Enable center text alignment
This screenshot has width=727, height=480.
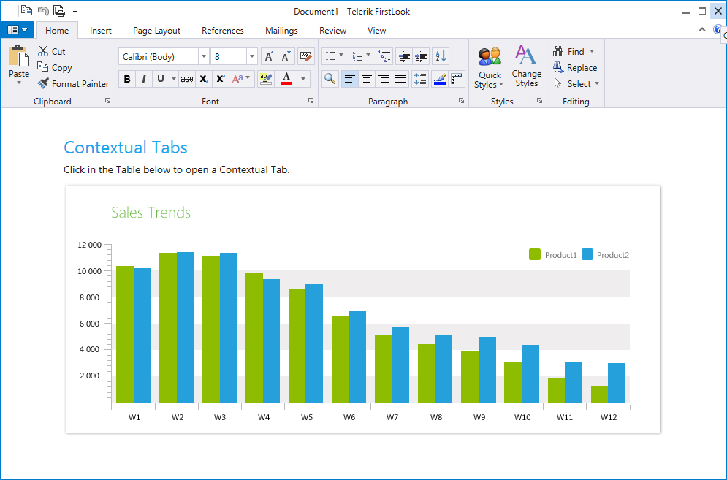[367, 79]
